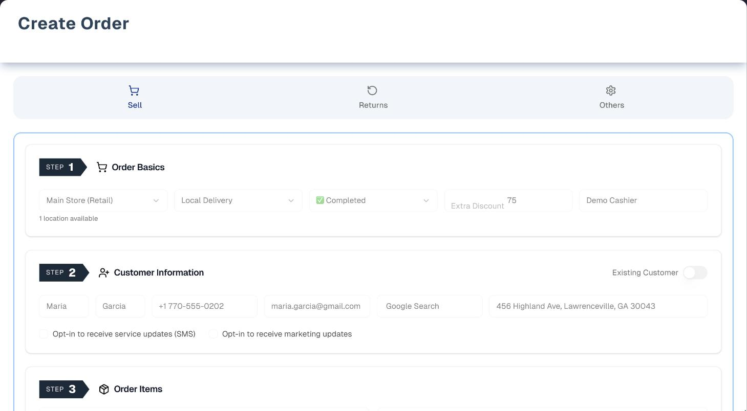The image size is (747, 411).
Task: Click the add-user icon beside Customer Information
Action: point(104,273)
